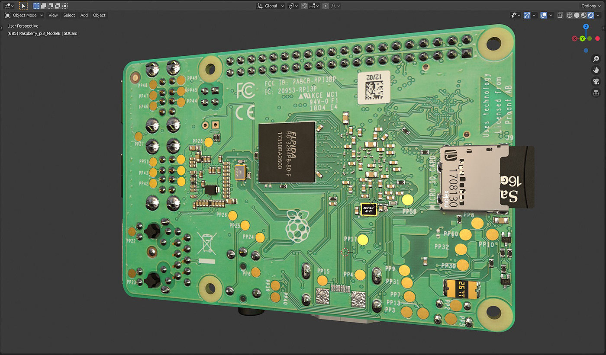
Task: Click the camera view gizmo icon
Action: (x=596, y=81)
